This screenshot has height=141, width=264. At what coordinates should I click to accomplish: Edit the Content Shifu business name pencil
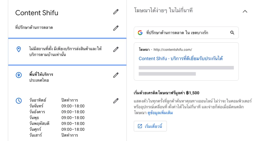[x=116, y=12]
